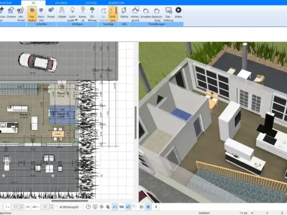Click the clock icon in bottom toolbar
The height and width of the screenshot is (215, 287).
pos(88,207)
